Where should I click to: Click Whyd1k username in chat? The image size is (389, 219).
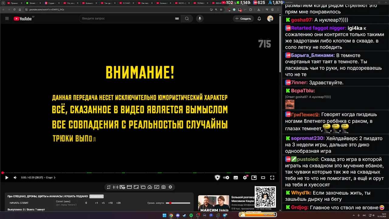tap(301, 193)
